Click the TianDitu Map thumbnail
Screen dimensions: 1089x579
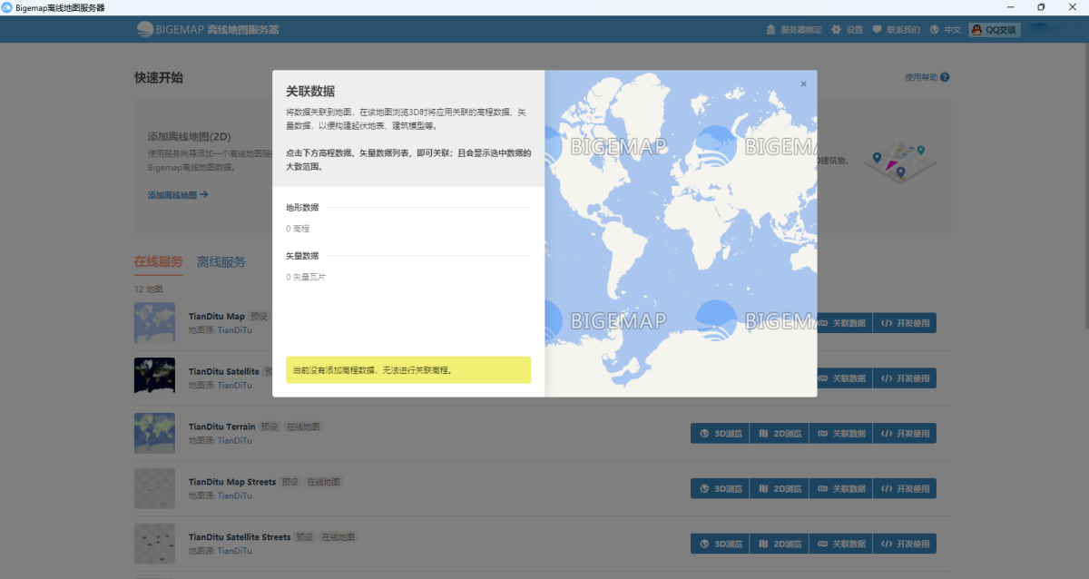(154, 322)
